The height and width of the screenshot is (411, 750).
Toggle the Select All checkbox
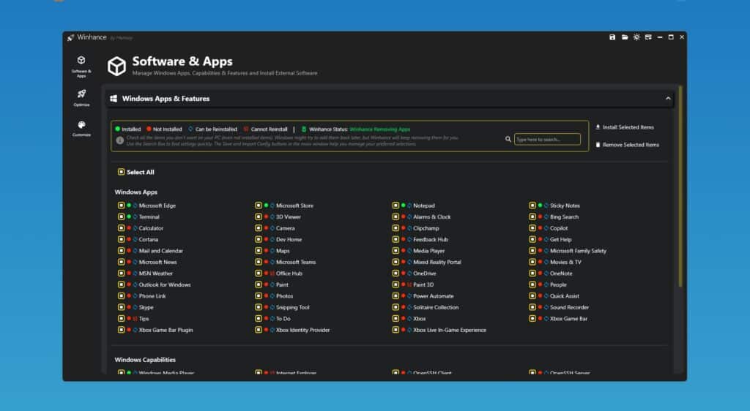[121, 173]
